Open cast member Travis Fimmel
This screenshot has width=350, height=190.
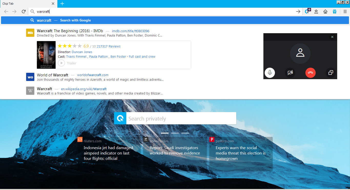76,56
